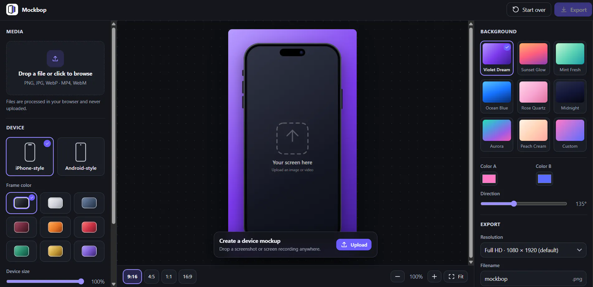593x287 pixels.
Task: Click the left panel vertical scrollbar
Action: (113, 126)
